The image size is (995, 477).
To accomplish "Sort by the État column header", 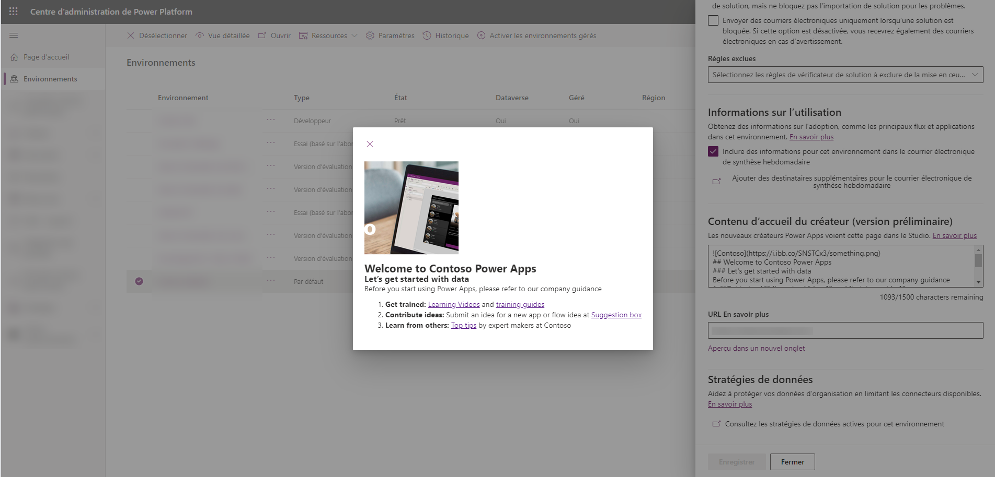I will (x=401, y=98).
